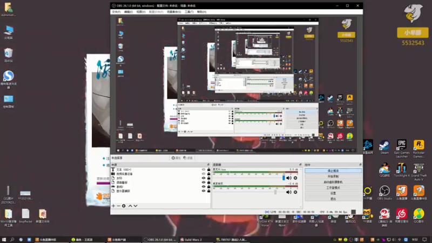Click the 桌面音频 volume slider handle
432x243 pixels.
tap(275, 192)
